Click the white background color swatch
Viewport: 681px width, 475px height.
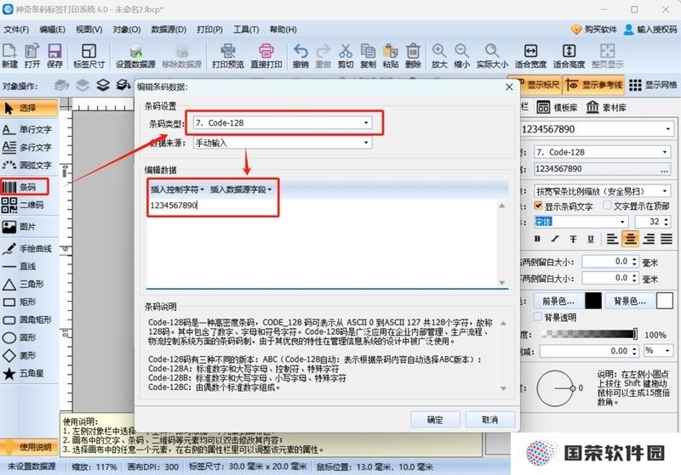pos(665,301)
